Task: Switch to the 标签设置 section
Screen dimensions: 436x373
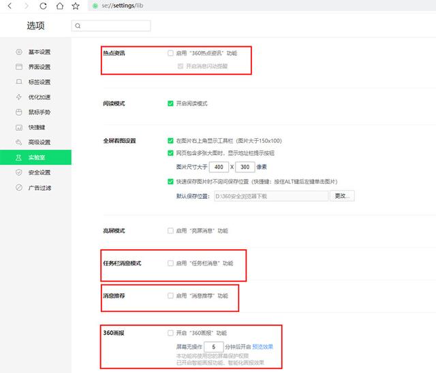Action: point(35,82)
